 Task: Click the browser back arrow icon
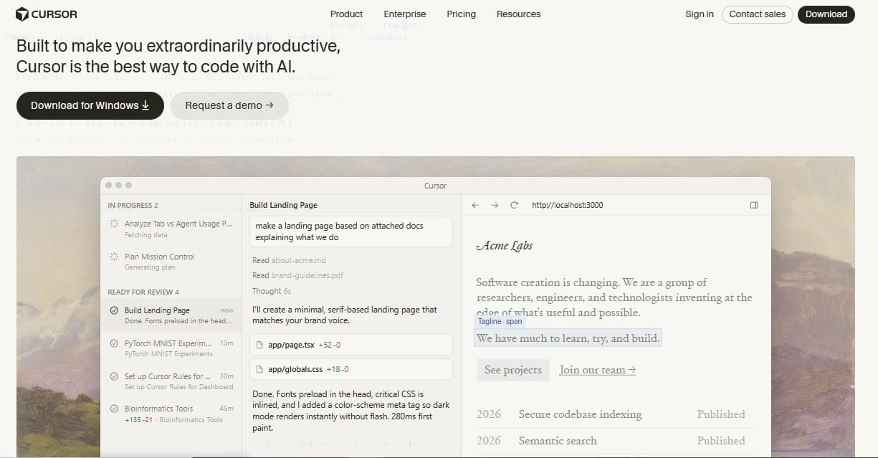pyautogui.click(x=474, y=205)
